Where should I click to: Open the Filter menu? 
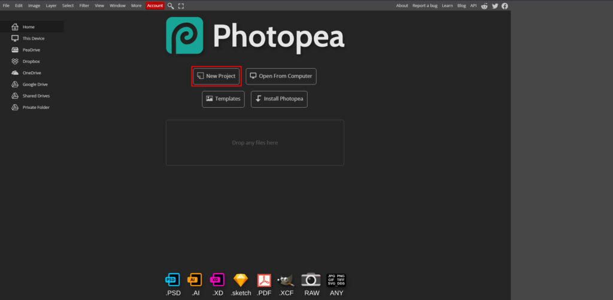pyautogui.click(x=84, y=5)
